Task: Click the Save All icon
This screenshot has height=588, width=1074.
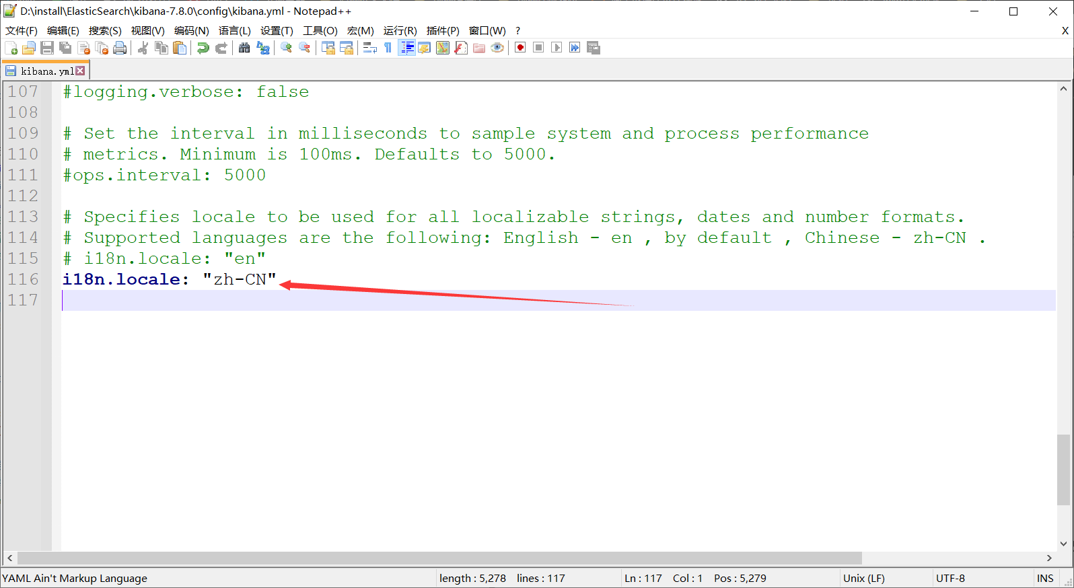Action: pos(65,48)
